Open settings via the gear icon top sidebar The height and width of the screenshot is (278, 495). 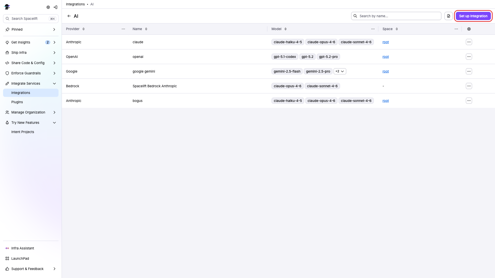(48, 7)
